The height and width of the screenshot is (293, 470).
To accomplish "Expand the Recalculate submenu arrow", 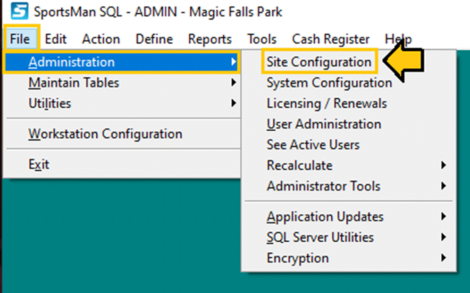I will coord(443,166).
